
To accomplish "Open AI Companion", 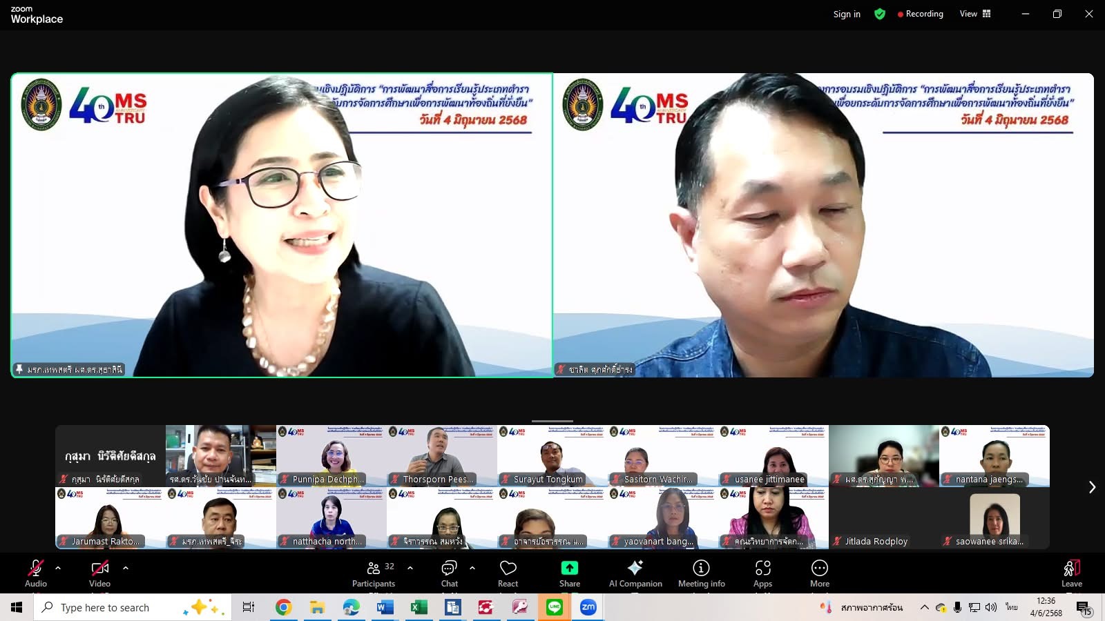I will 635,573.
